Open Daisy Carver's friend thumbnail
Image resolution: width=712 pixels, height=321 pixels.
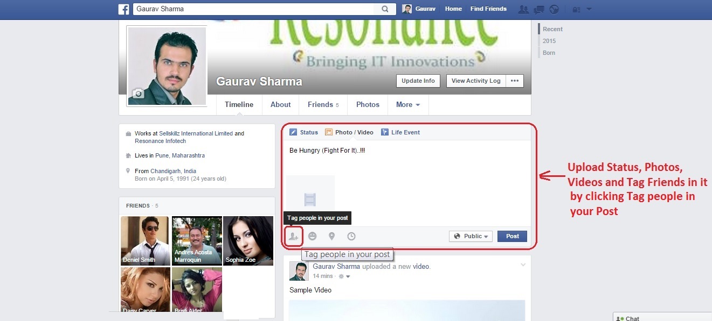point(145,290)
